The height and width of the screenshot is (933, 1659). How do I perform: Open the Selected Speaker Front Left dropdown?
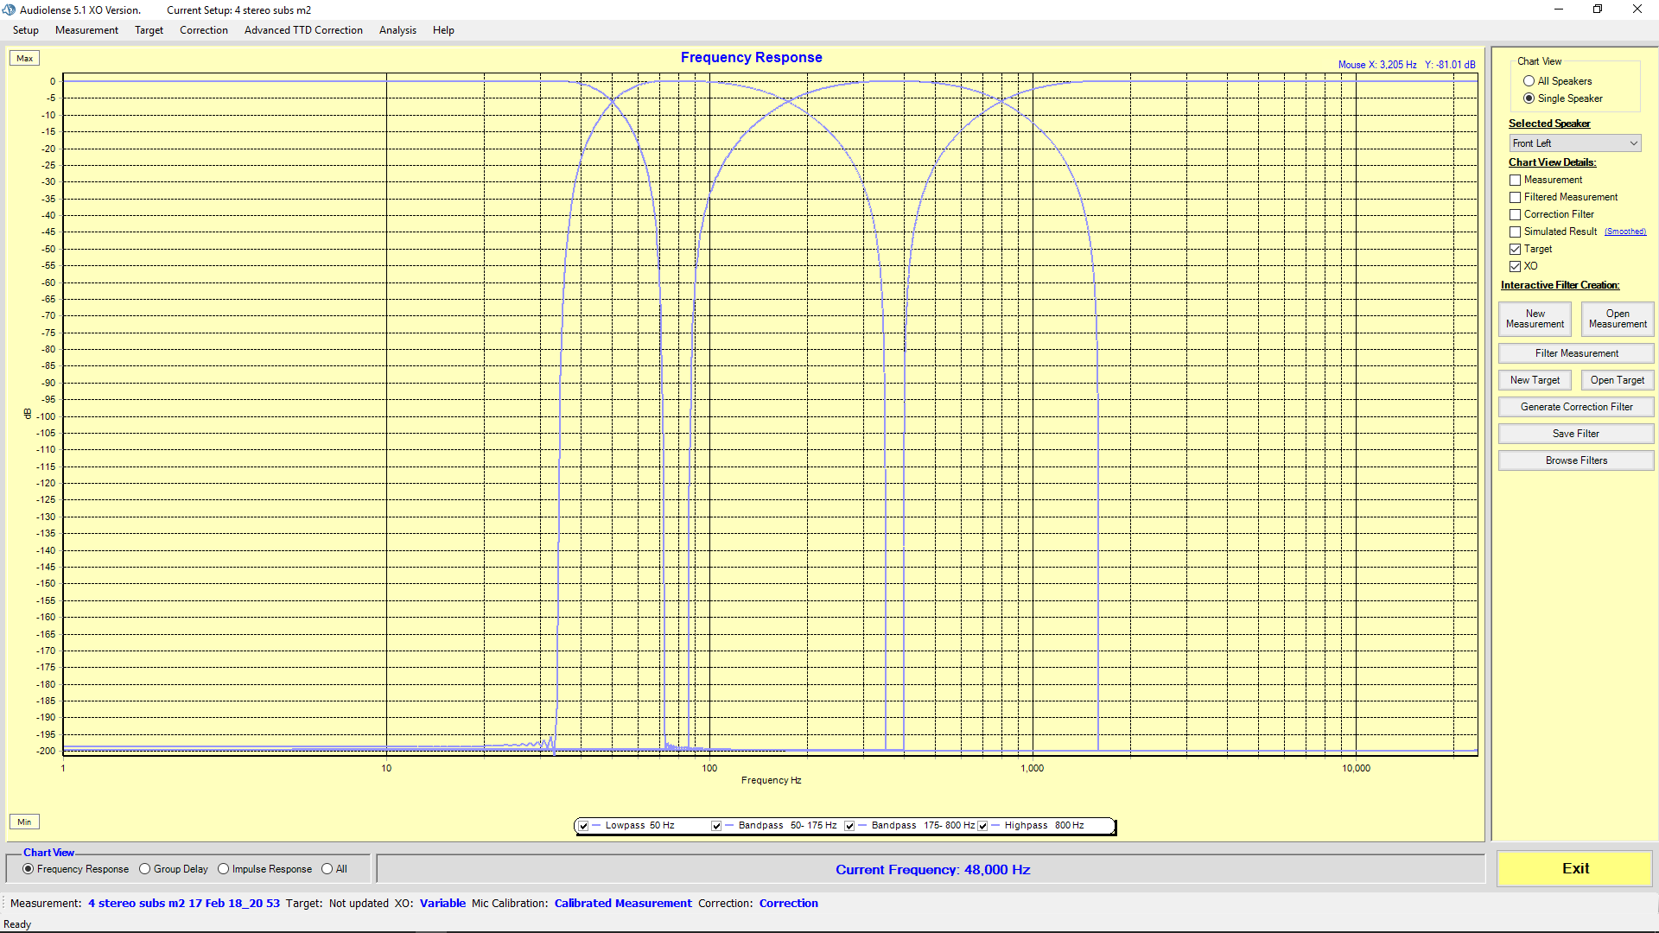pos(1574,143)
